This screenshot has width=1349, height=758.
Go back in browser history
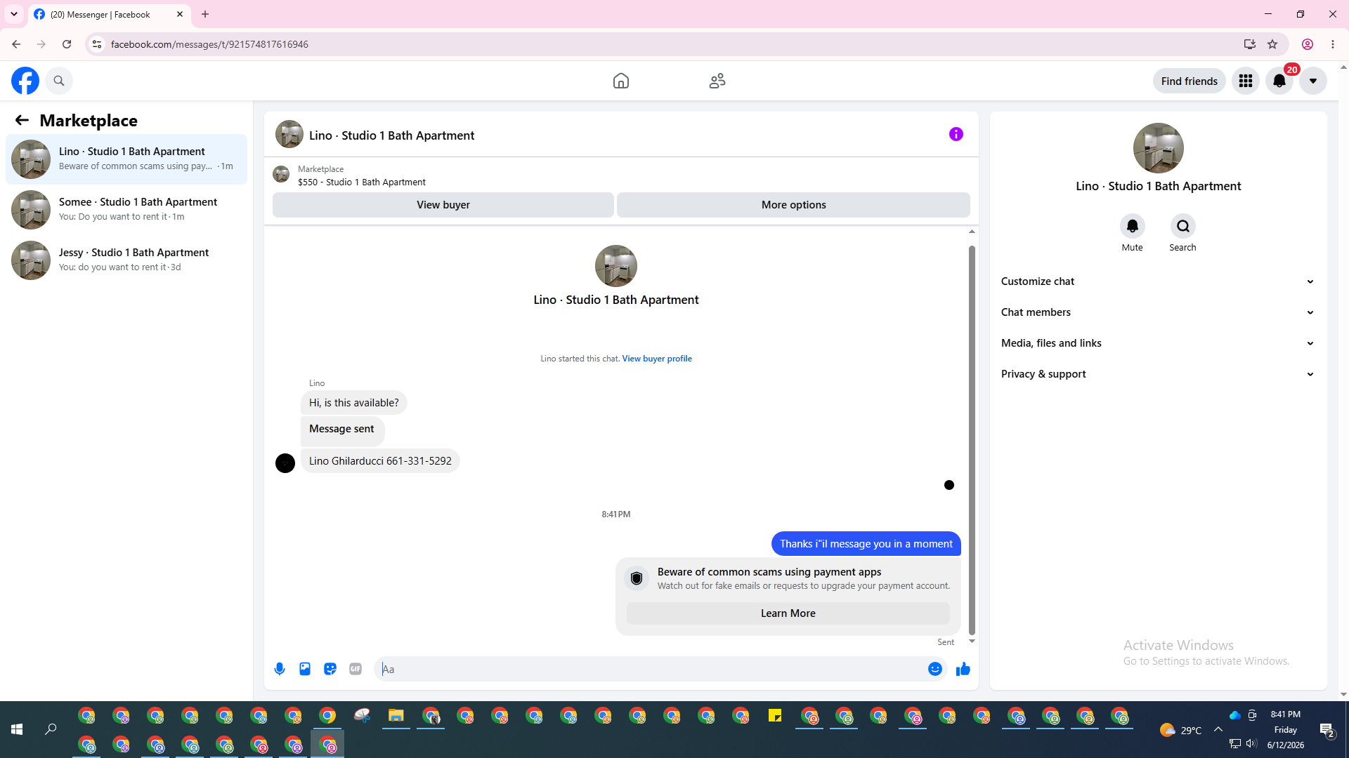pos(16,44)
